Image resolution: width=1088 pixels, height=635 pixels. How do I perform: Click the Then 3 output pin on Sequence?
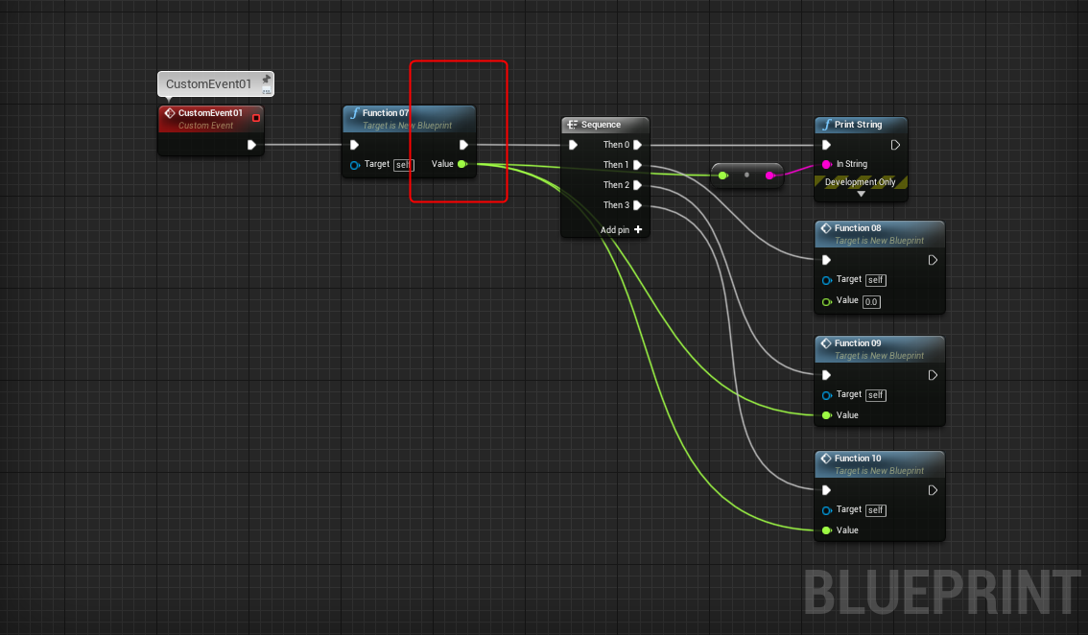(x=638, y=205)
